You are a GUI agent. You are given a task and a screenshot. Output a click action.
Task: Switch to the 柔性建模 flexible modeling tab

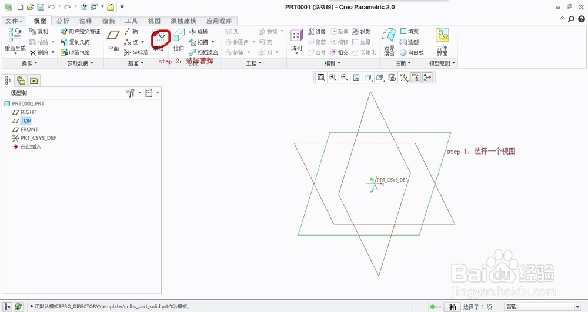(x=183, y=21)
